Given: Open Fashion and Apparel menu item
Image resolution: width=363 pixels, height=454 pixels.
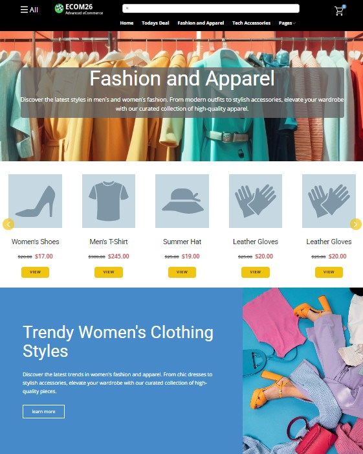Looking at the screenshot, I should 201,23.
